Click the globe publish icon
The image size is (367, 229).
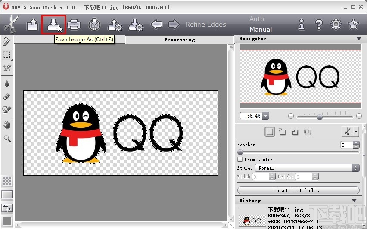(94, 25)
